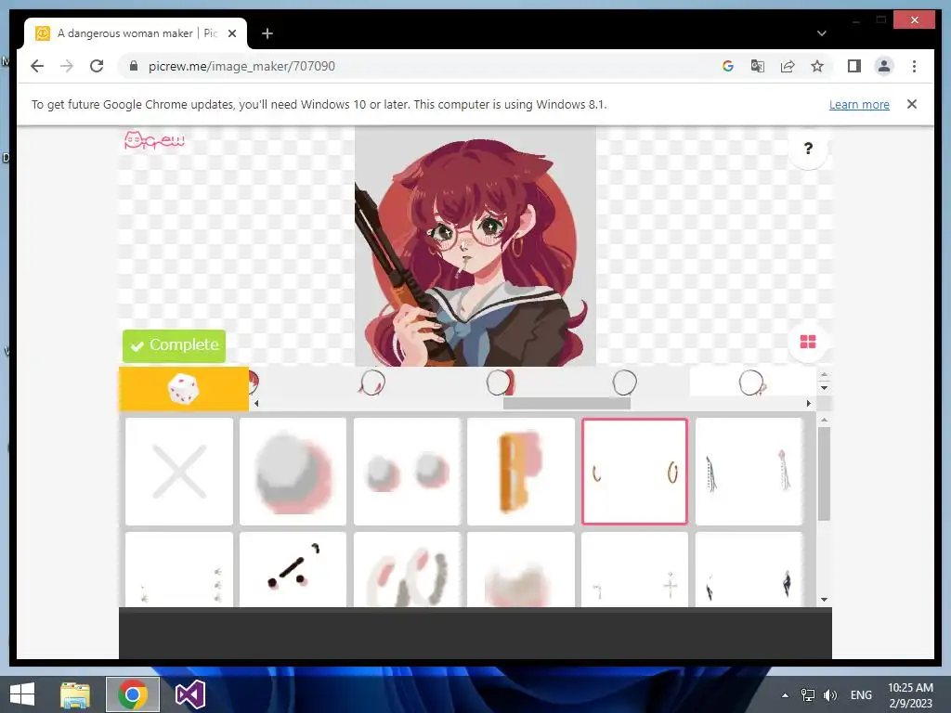Select the two small gray balls thumbnail
Screen dimensions: 951x713
pos(407,471)
